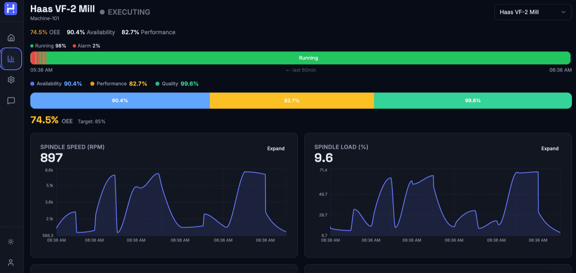Click the EXECUTING status indicator
The image size is (576, 273).
click(125, 12)
